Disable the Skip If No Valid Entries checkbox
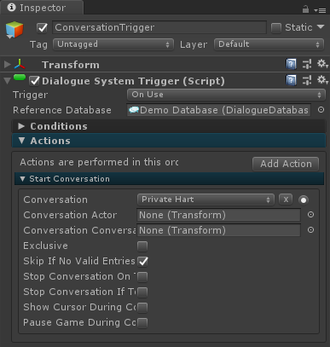Image resolution: width=330 pixels, height=347 pixels. pyautogui.click(x=142, y=261)
